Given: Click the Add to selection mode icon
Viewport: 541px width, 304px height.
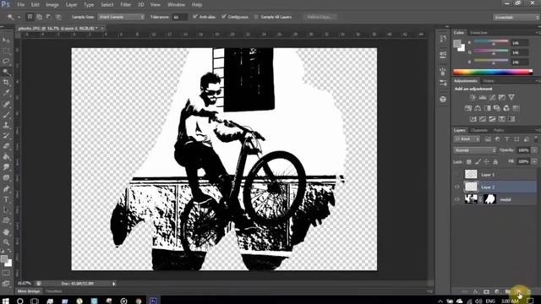Looking at the screenshot, I should coord(40,17).
